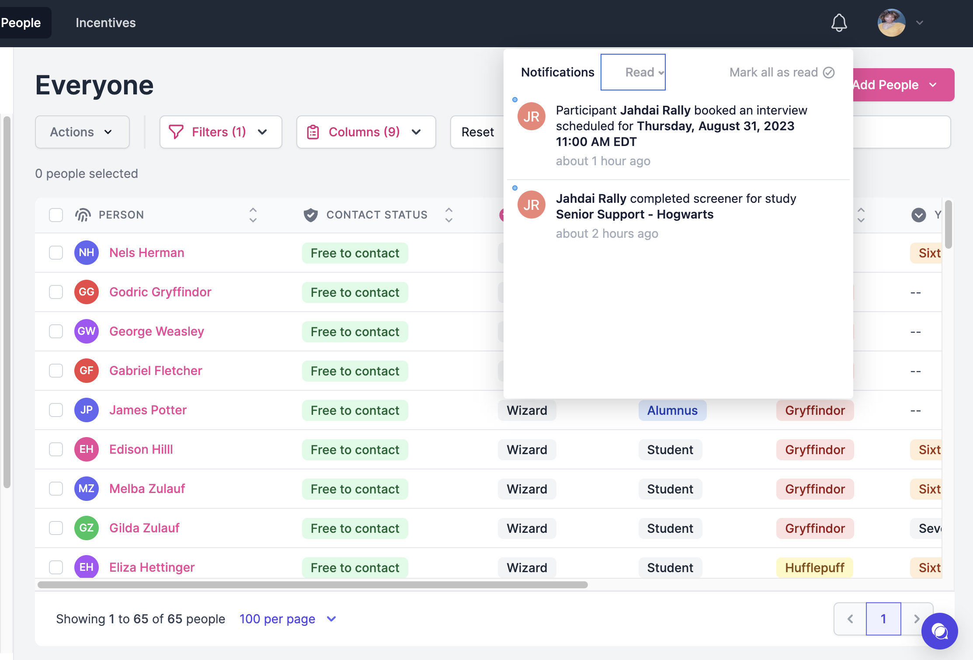Select James Potter's row checkbox
This screenshot has height=660, width=973.
point(56,410)
